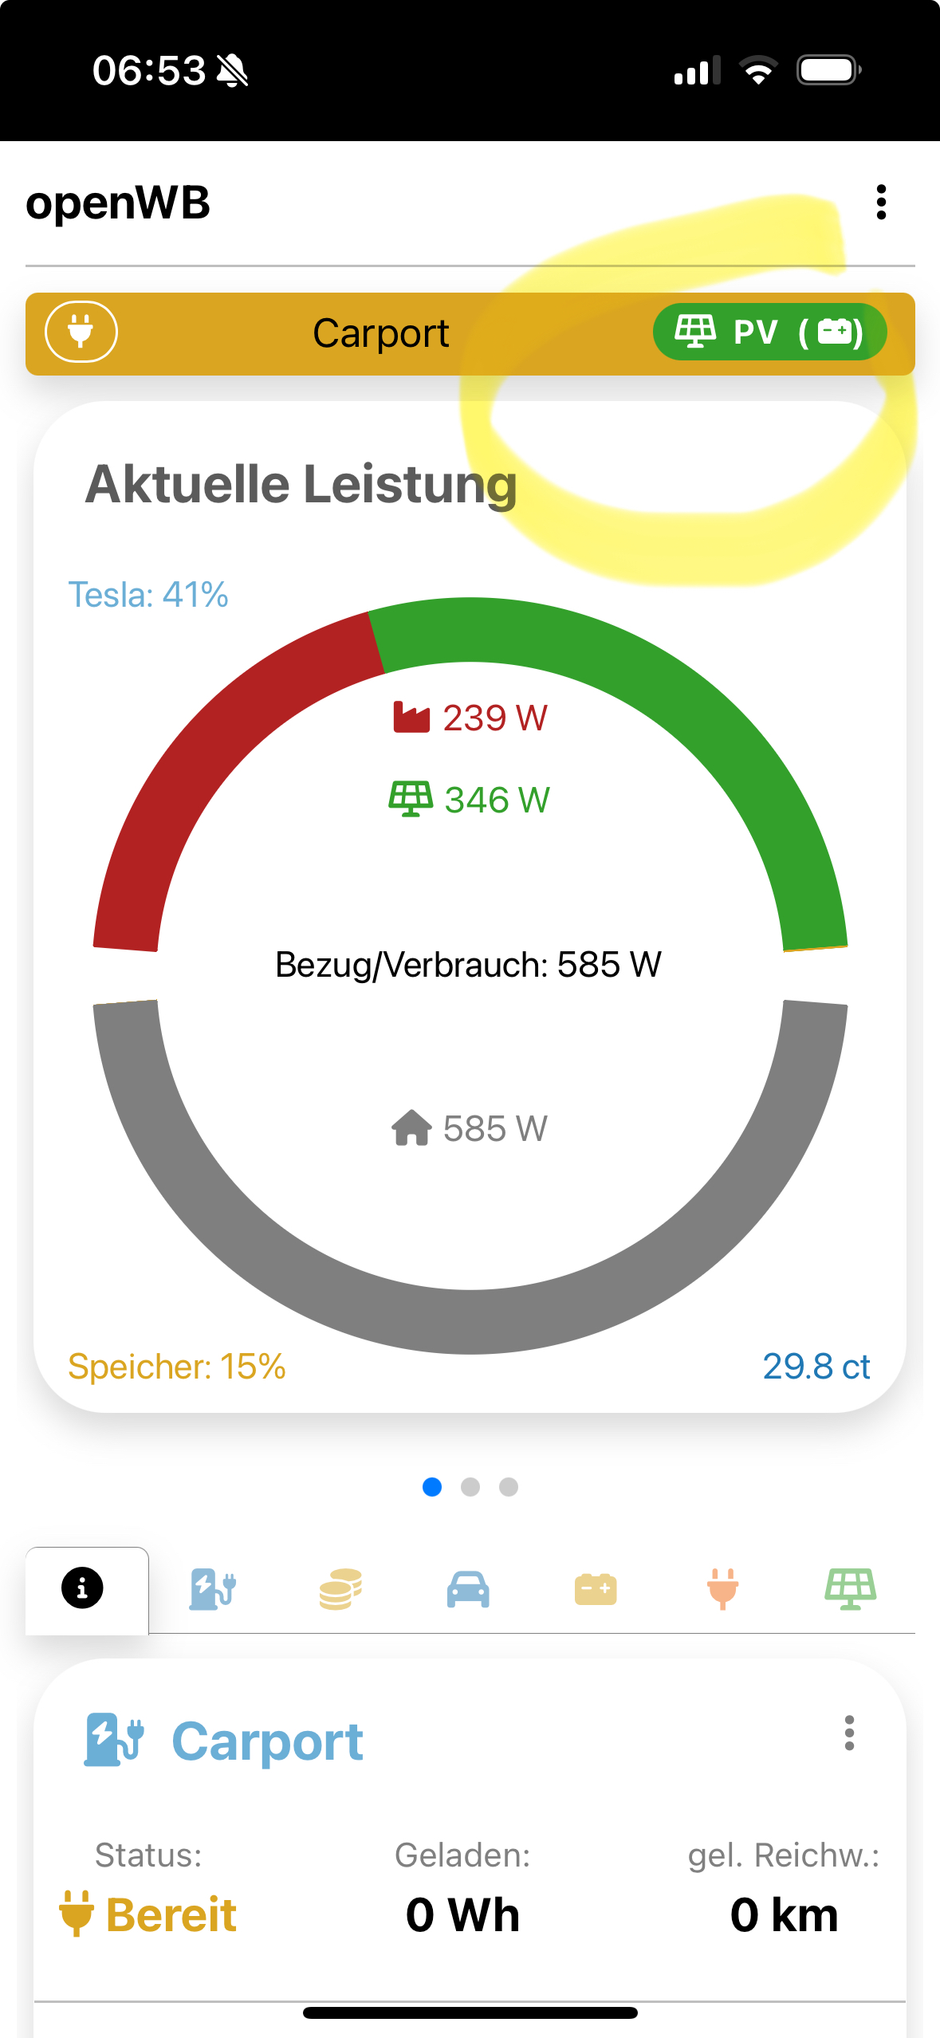The image size is (940, 2038).
Task: Go to the third carousel page dot
Action: [x=509, y=1487]
